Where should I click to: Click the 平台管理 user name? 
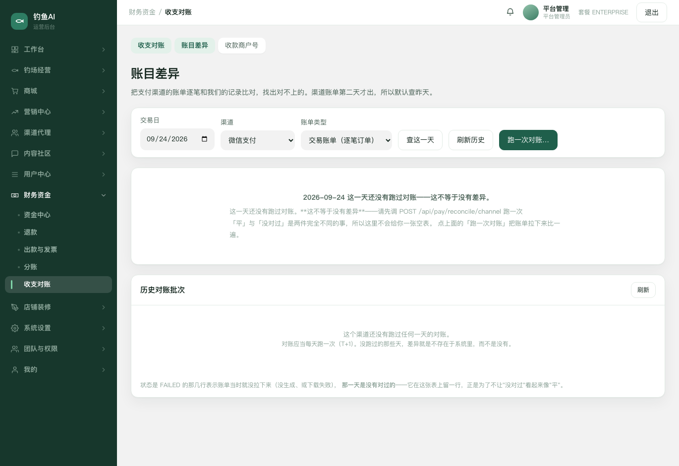(x=556, y=8)
